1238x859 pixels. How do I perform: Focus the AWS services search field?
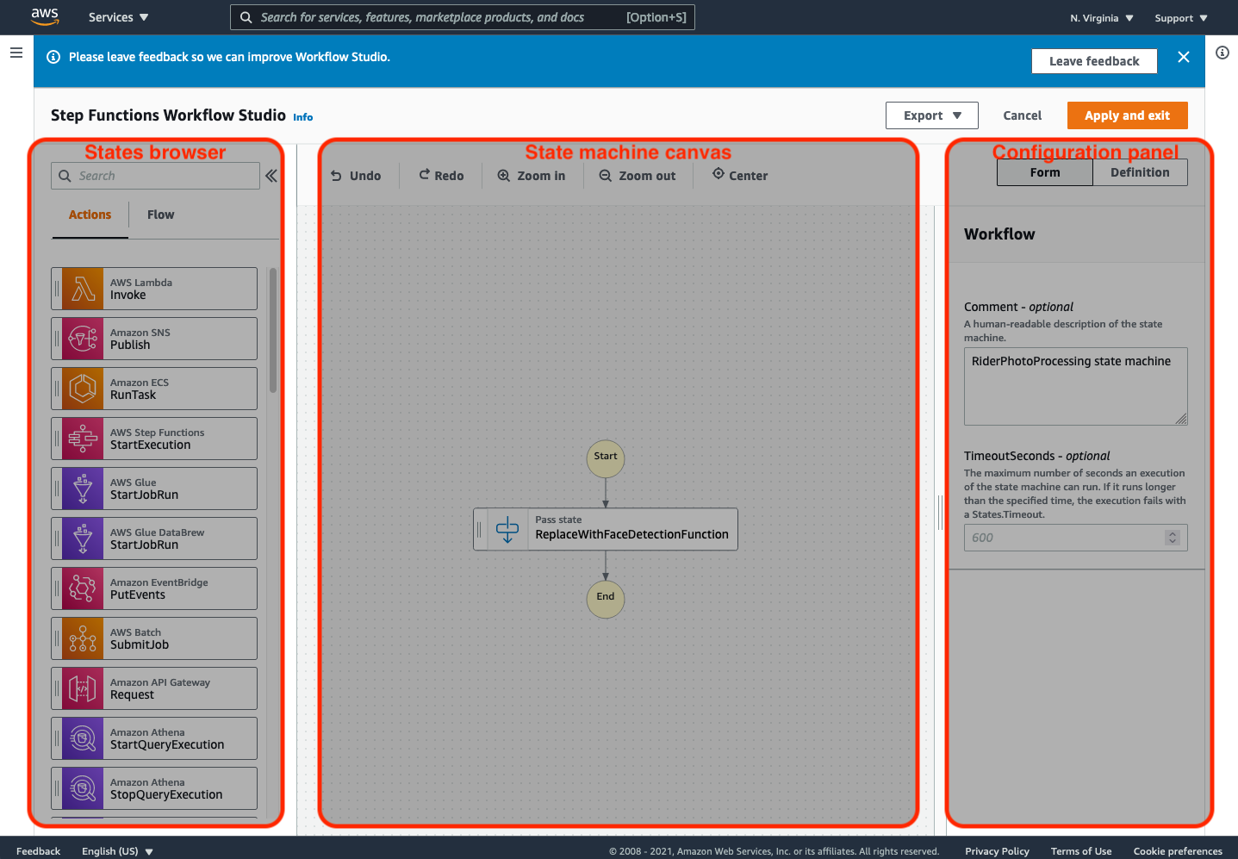462,17
